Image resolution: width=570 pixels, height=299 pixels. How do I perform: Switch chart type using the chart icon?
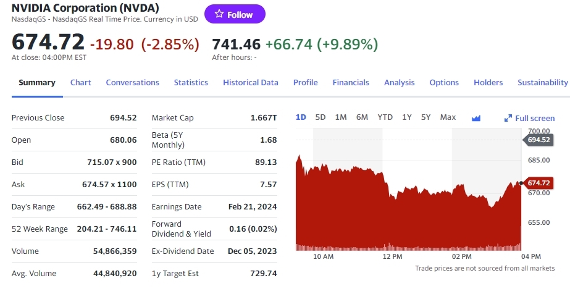(476, 118)
